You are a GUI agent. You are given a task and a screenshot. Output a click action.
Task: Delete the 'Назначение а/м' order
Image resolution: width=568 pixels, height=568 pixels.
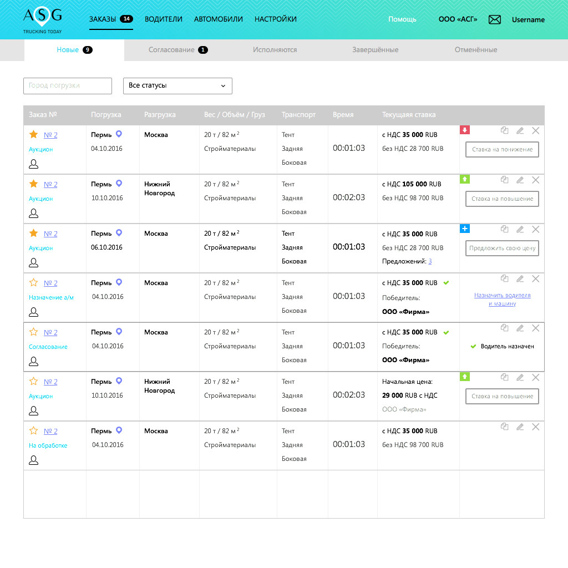(x=536, y=278)
